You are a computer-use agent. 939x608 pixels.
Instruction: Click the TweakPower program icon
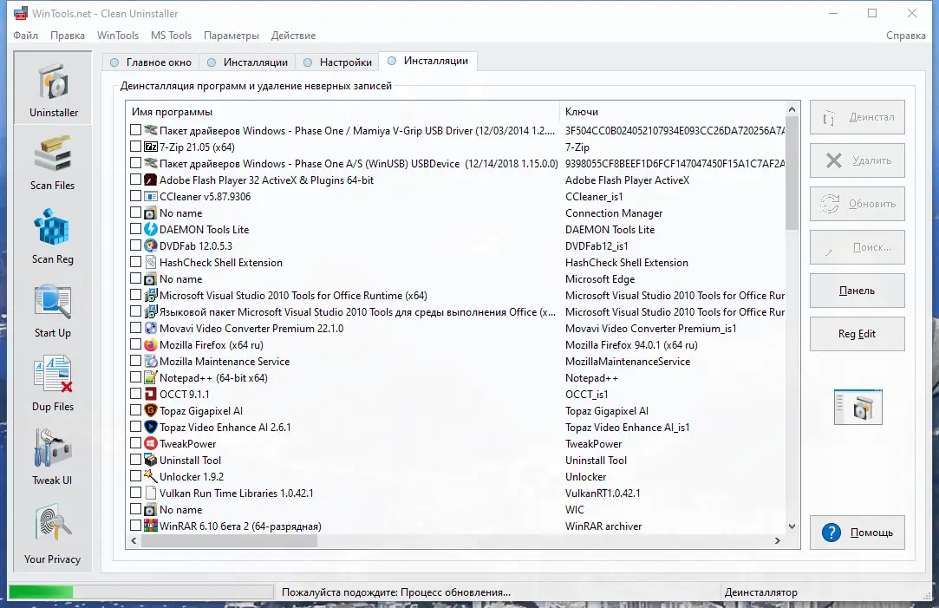pyautogui.click(x=151, y=444)
